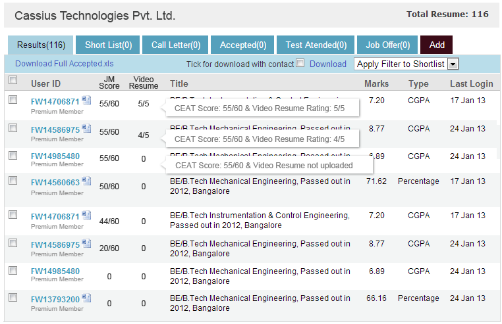
Task: Go to the Job Offer(0) tab
Action: [x=387, y=45]
